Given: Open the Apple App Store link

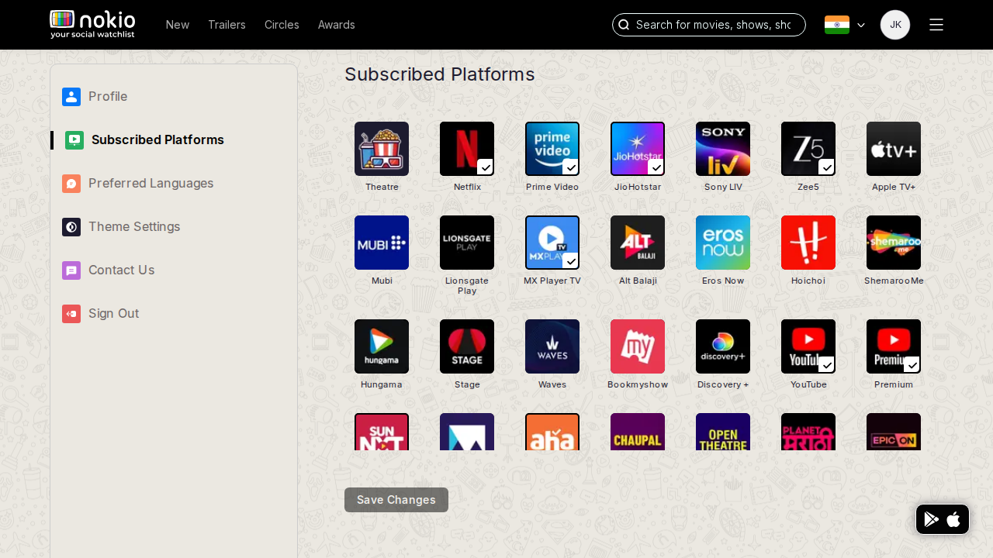Looking at the screenshot, I should [953, 519].
